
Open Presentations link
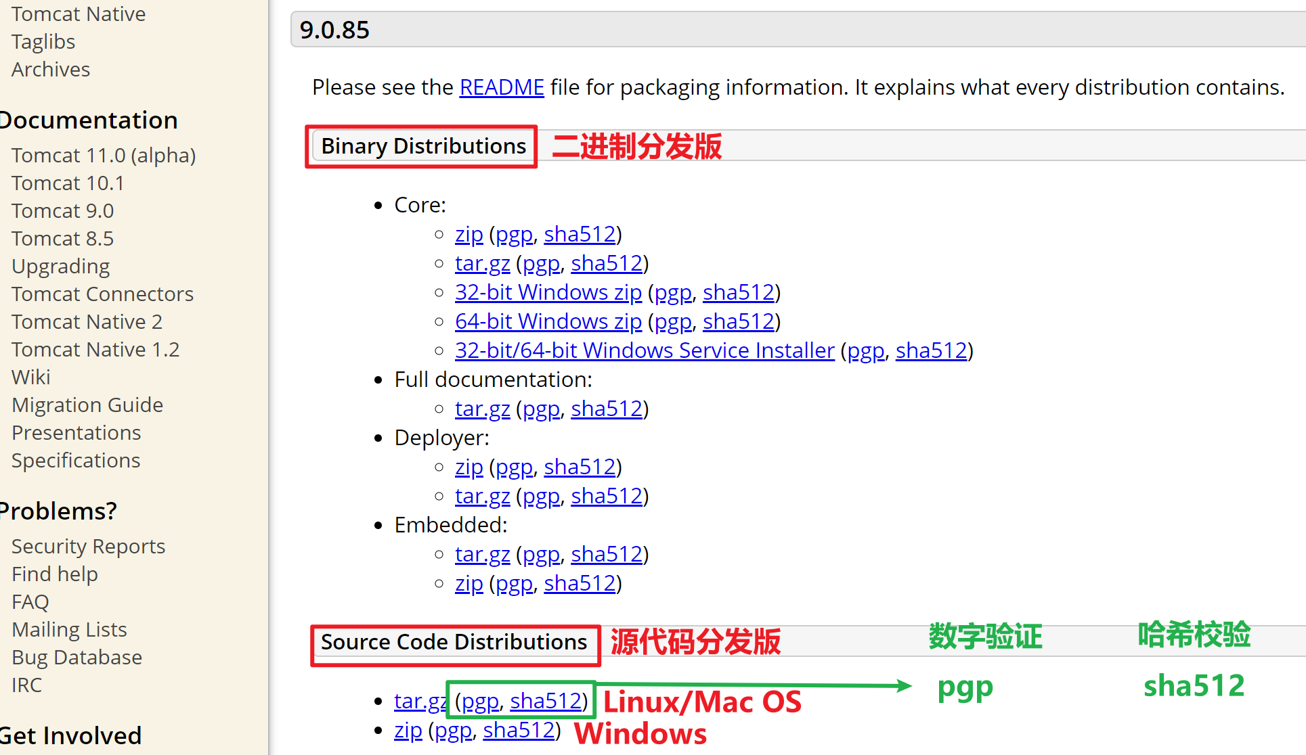click(x=77, y=432)
